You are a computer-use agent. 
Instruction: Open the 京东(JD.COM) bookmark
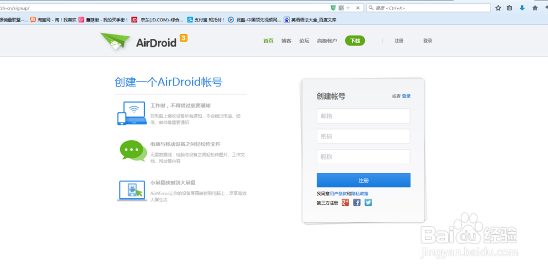tap(157, 20)
